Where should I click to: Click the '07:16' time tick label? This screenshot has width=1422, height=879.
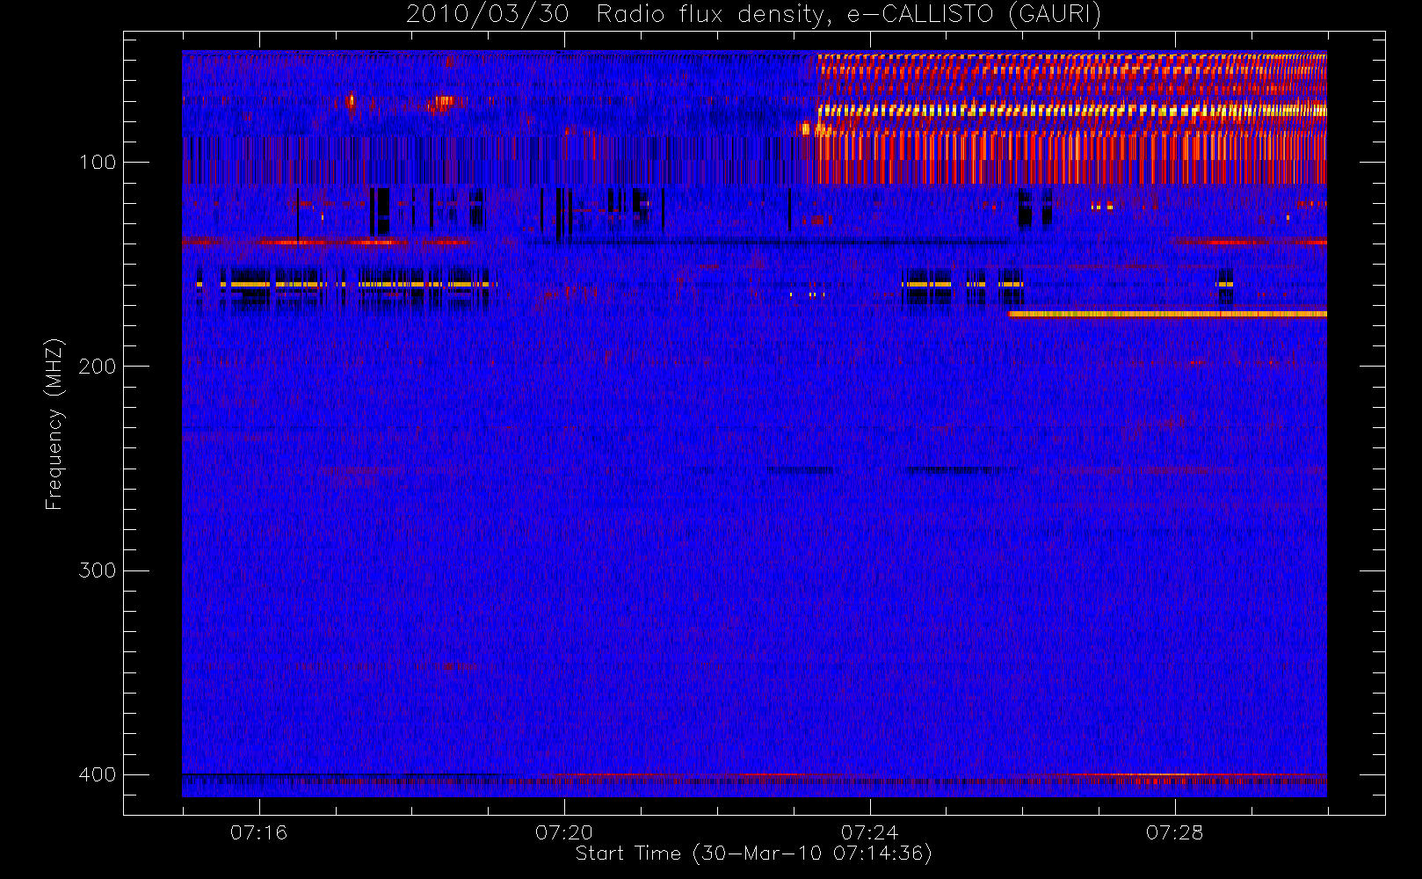(x=258, y=832)
